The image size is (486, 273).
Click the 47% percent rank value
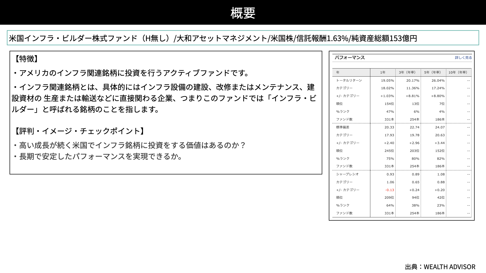[390, 112]
